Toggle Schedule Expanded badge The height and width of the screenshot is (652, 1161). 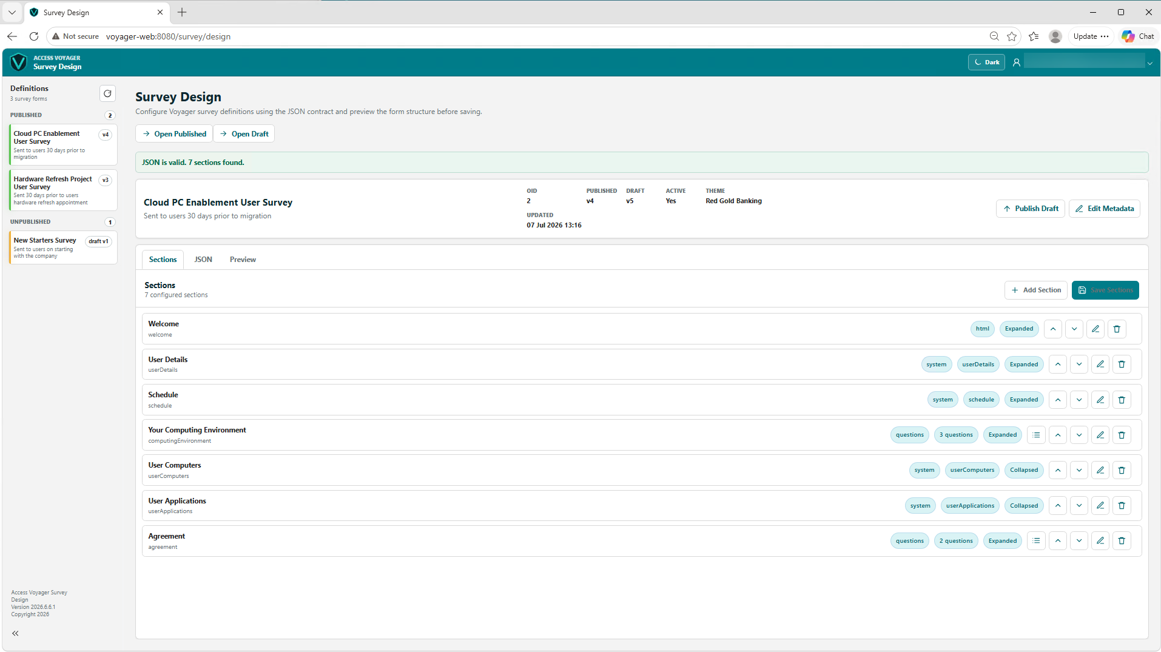pyautogui.click(x=1024, y=400)
